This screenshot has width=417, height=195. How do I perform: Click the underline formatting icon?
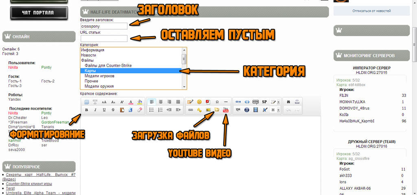coord(104,110)
